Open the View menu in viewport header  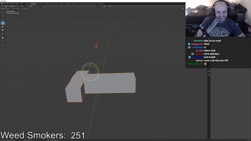coord(14,9)
